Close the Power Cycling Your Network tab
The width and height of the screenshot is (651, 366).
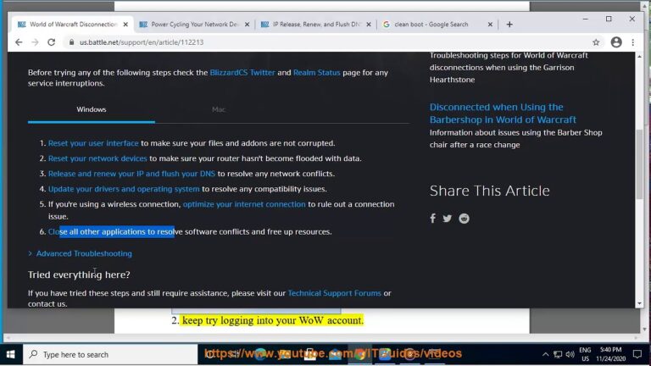tap(247, 25)
